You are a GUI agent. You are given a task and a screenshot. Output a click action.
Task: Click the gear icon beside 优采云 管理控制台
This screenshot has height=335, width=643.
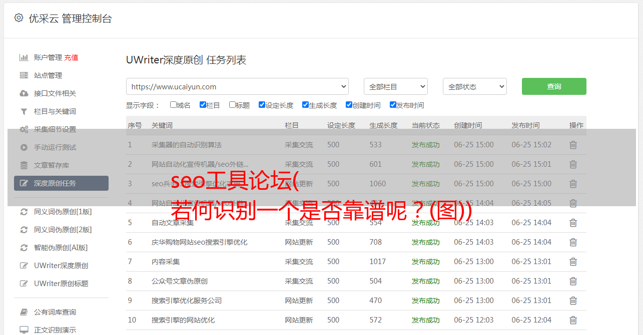[19, 18]
